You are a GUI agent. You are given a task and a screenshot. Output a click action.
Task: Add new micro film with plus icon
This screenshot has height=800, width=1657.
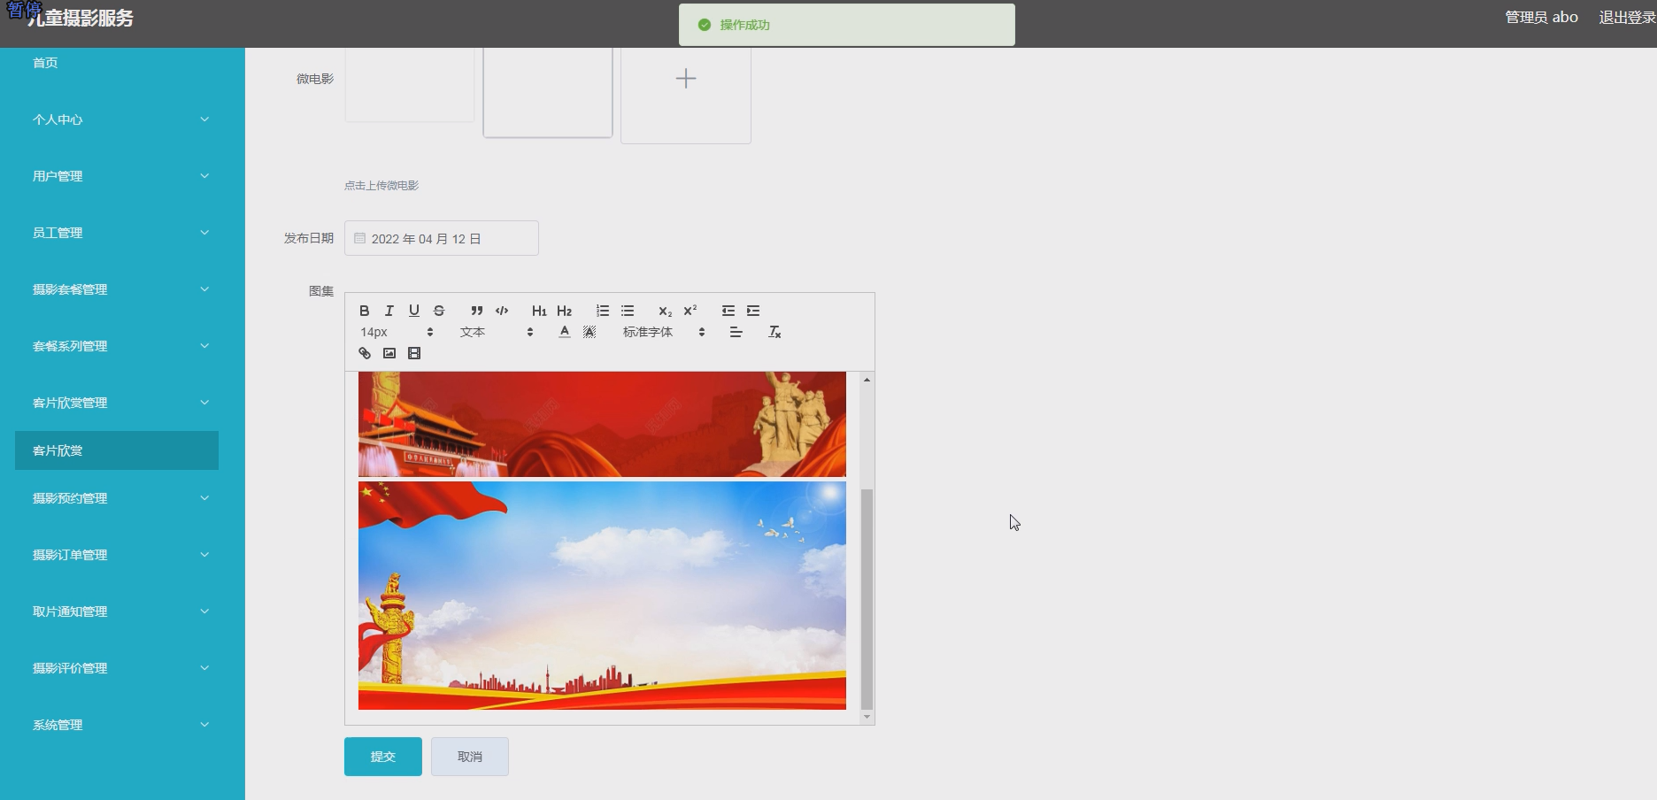pyautogui.click(x=686, y=79)
